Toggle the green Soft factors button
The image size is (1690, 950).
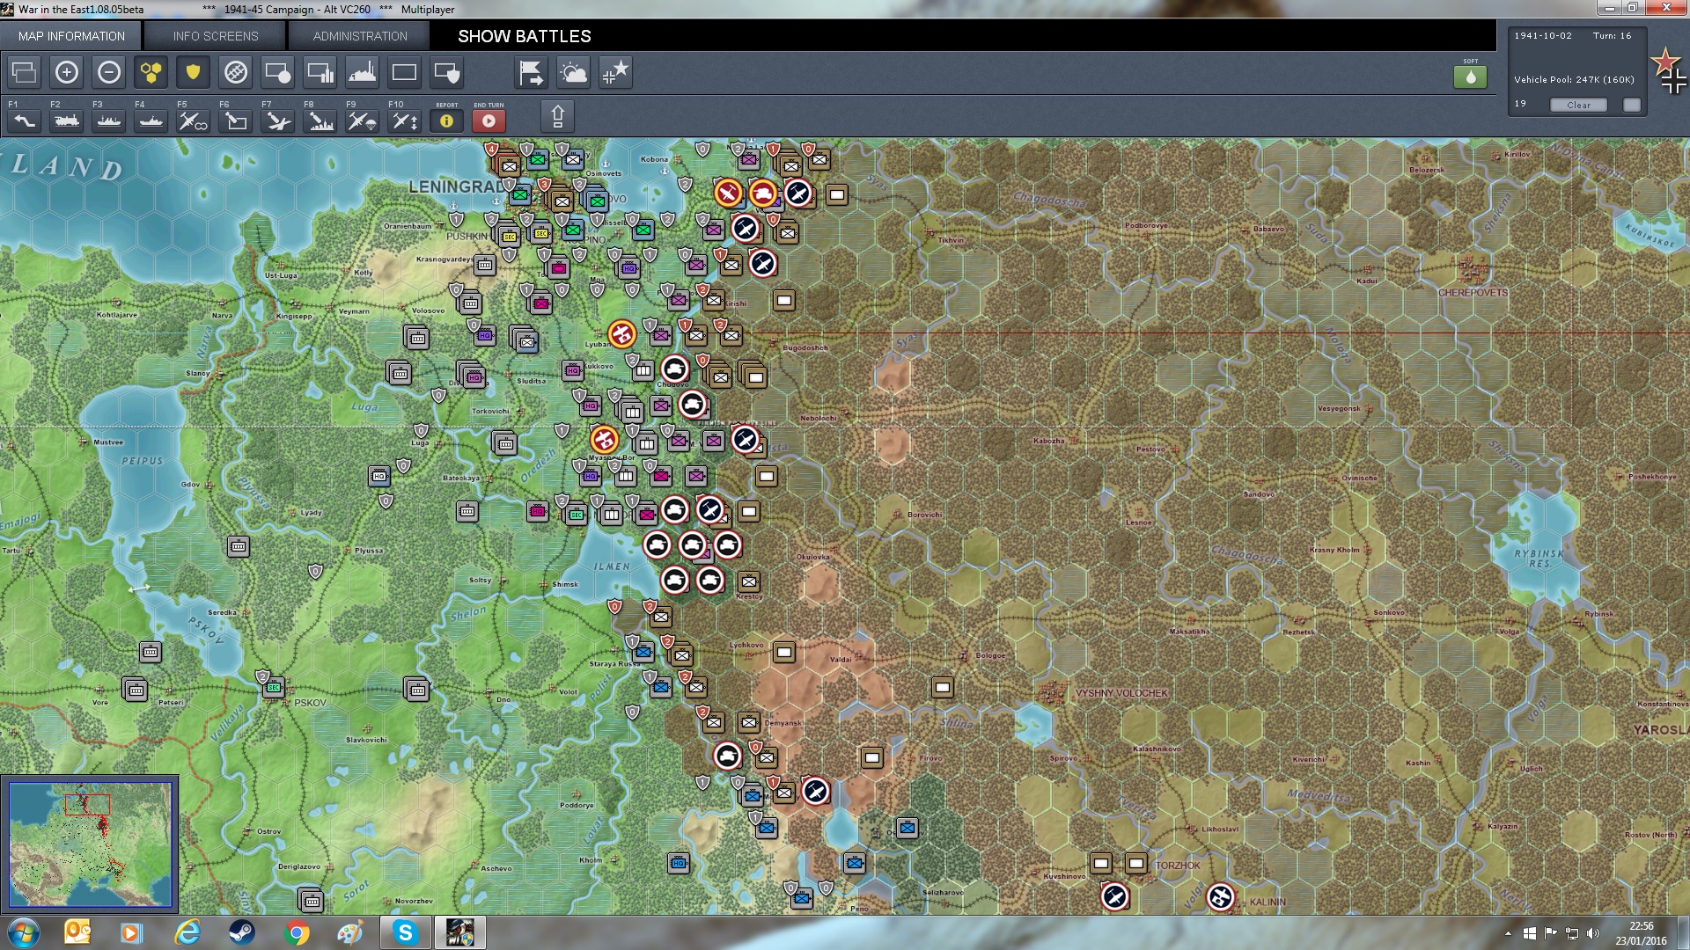coord(1470,77)
